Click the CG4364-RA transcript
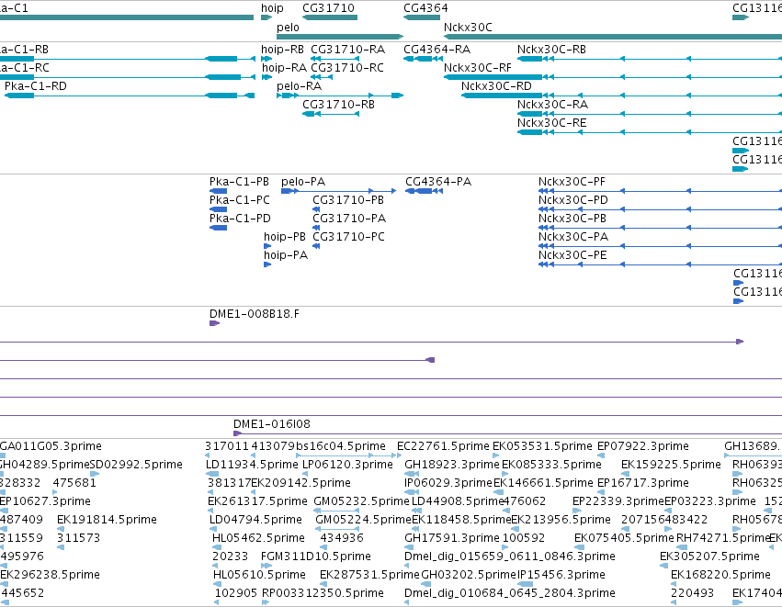 (x=423, y=59)
